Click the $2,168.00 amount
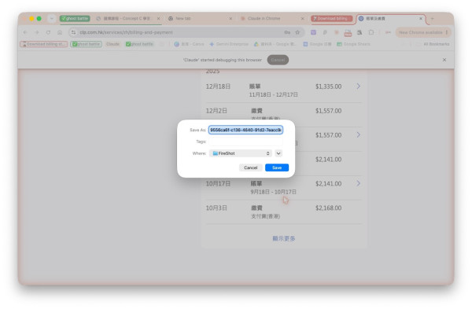Image resolution: width=472 pixels, height=309 pixels. tap(328, 208)
